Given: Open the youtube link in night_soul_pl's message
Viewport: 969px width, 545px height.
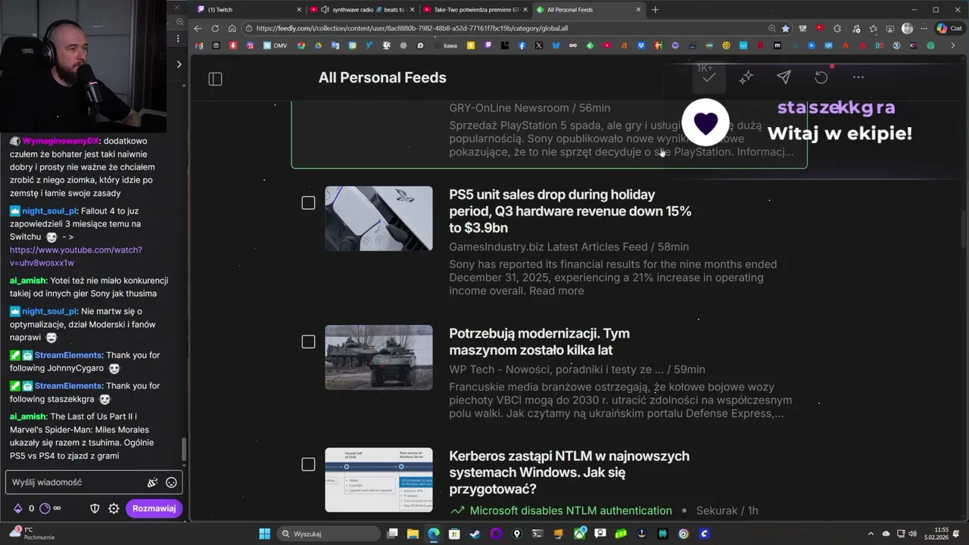Looking at the screenshot, I should 76,256.
